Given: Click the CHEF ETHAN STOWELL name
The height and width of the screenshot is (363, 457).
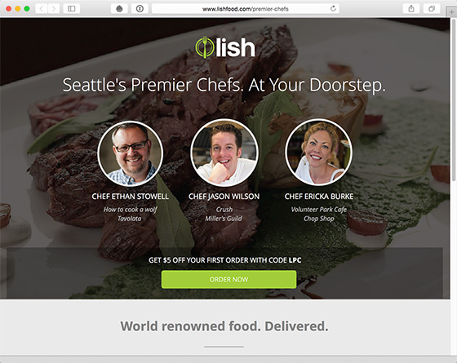Looking at the screenshot, I should [x=131, y=197].
